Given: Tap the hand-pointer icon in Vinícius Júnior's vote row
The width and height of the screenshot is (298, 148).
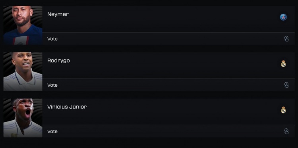Looking at the screenshot, I should (x=286, y=131).
